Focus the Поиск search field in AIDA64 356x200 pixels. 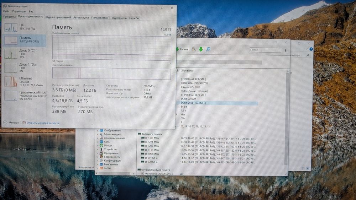(x=265, y=50)
